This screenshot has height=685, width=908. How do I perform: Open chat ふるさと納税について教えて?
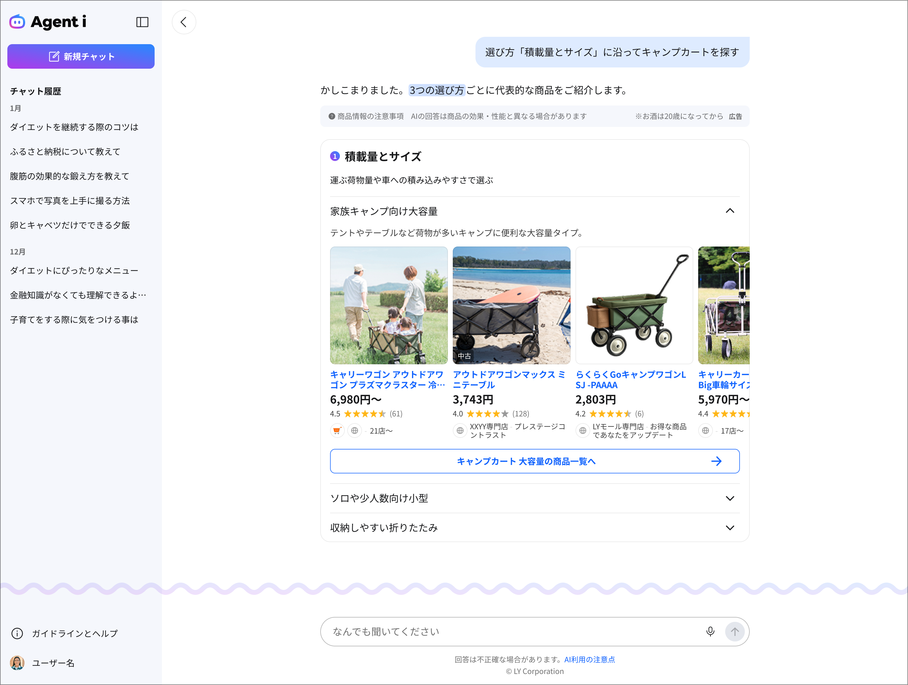click(x=65, y=152)
